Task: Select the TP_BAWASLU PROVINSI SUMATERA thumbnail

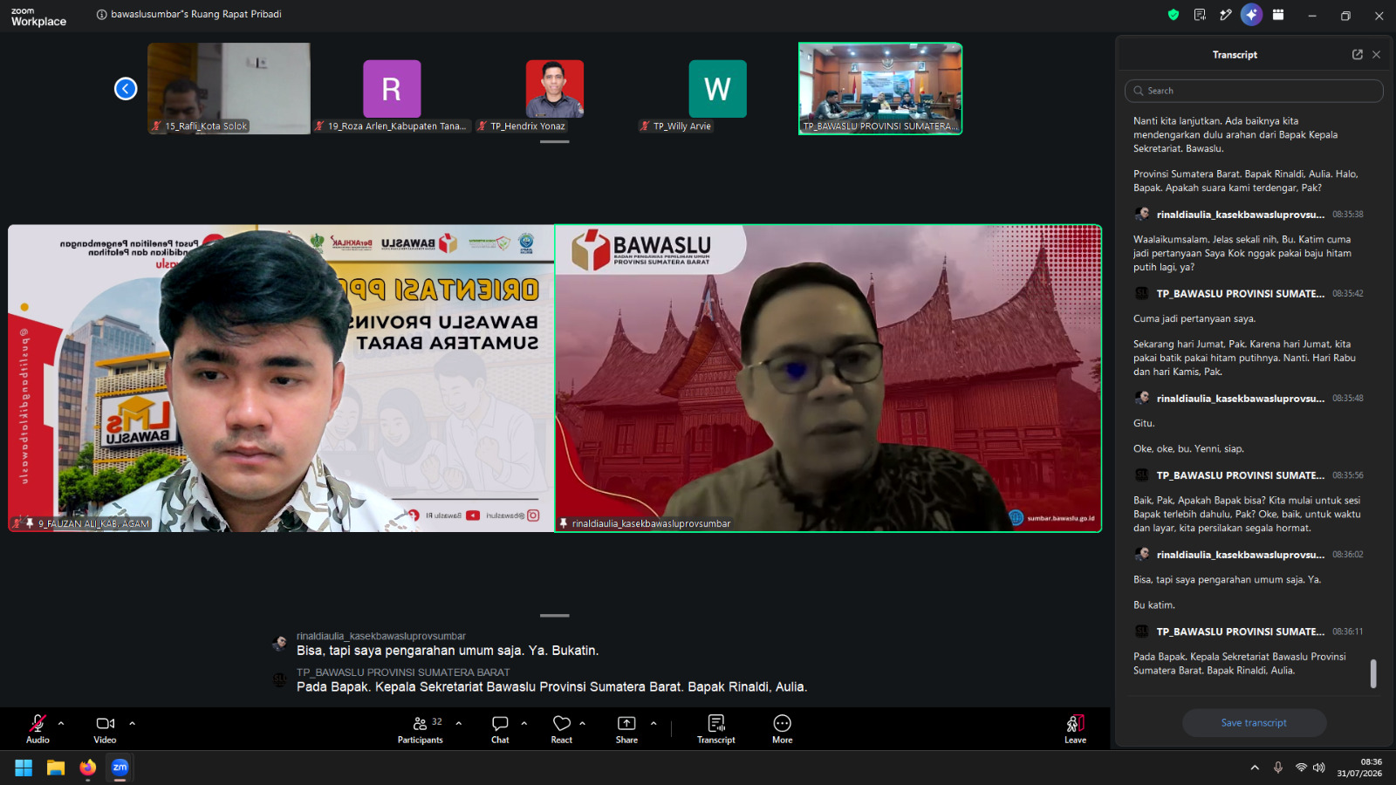Action: tap(880, 88)
